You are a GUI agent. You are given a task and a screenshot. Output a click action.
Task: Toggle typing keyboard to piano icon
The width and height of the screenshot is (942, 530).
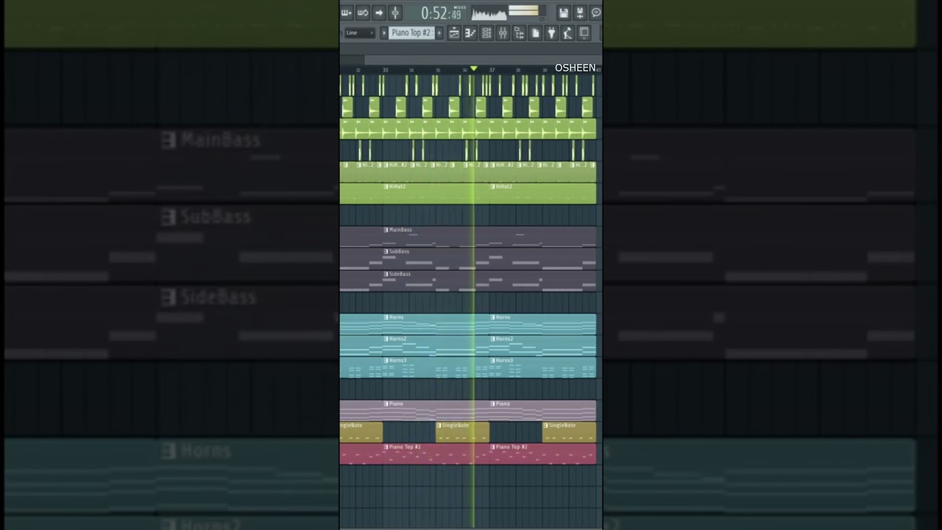click(346, 13)
